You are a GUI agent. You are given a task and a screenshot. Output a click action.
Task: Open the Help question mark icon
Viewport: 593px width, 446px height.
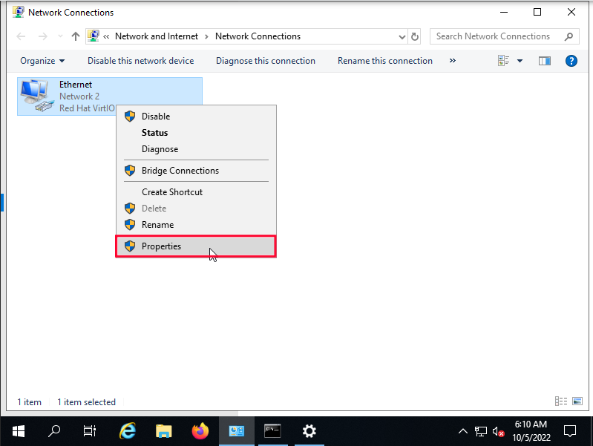[x=571, y=61]
